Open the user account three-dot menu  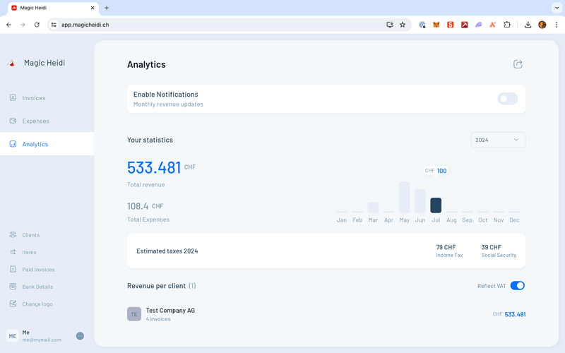[80, 336]
